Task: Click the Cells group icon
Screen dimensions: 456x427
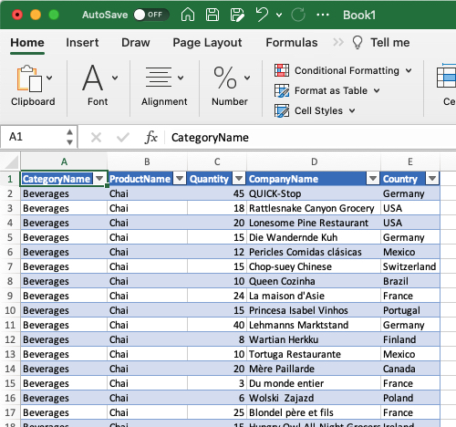Action: coord(446,76)
